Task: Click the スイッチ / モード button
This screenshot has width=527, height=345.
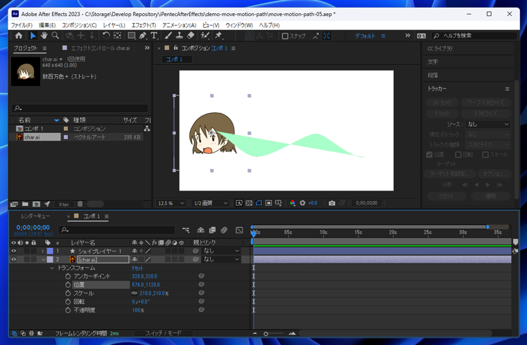Action: point(163,333)
